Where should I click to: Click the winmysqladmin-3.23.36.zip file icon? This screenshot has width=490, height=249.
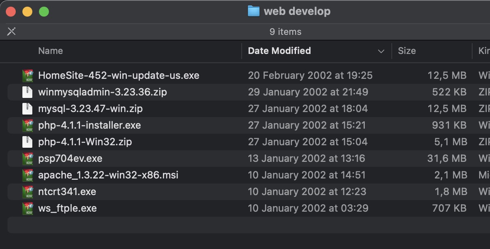27,92
